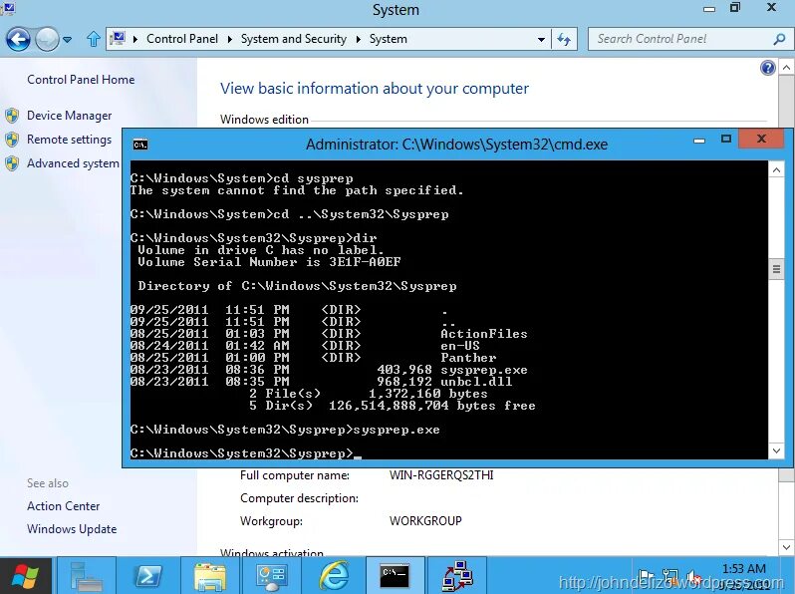This screenshot has width=795, height=594.
Task: Click the System window scroll up arrow
Action: 786,68
